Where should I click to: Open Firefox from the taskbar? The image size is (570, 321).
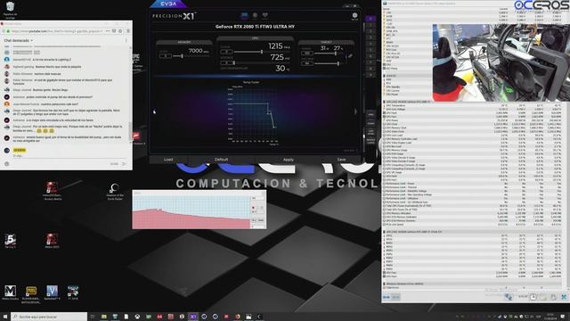(238, 317)
